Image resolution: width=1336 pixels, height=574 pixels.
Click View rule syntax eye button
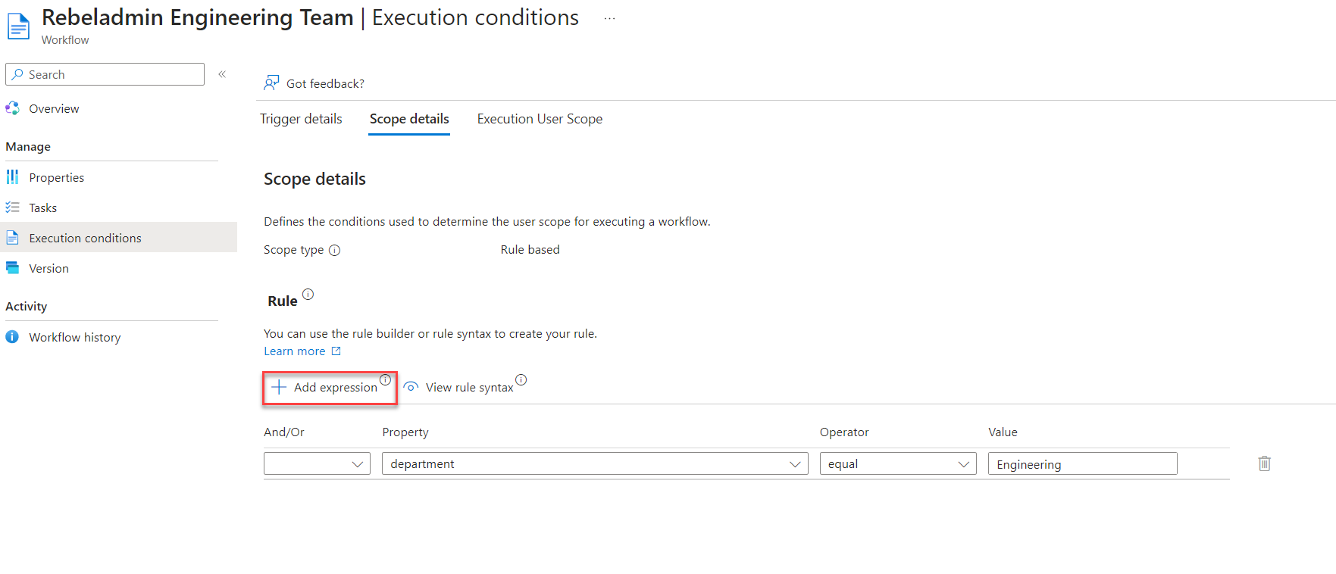pyautogui.click(x=459, y=387)
